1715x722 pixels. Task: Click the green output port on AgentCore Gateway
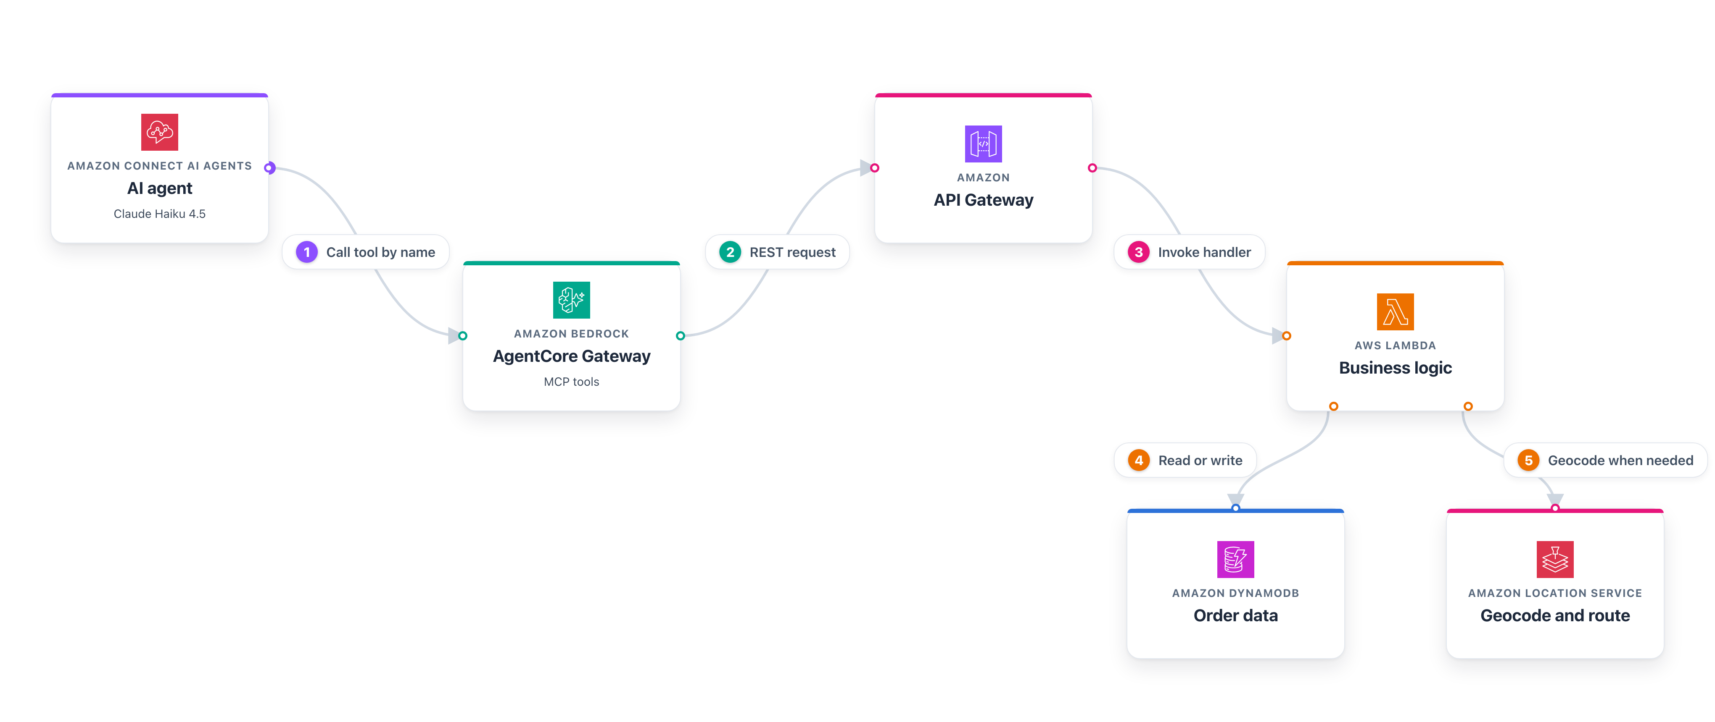(x=681, y=336)
